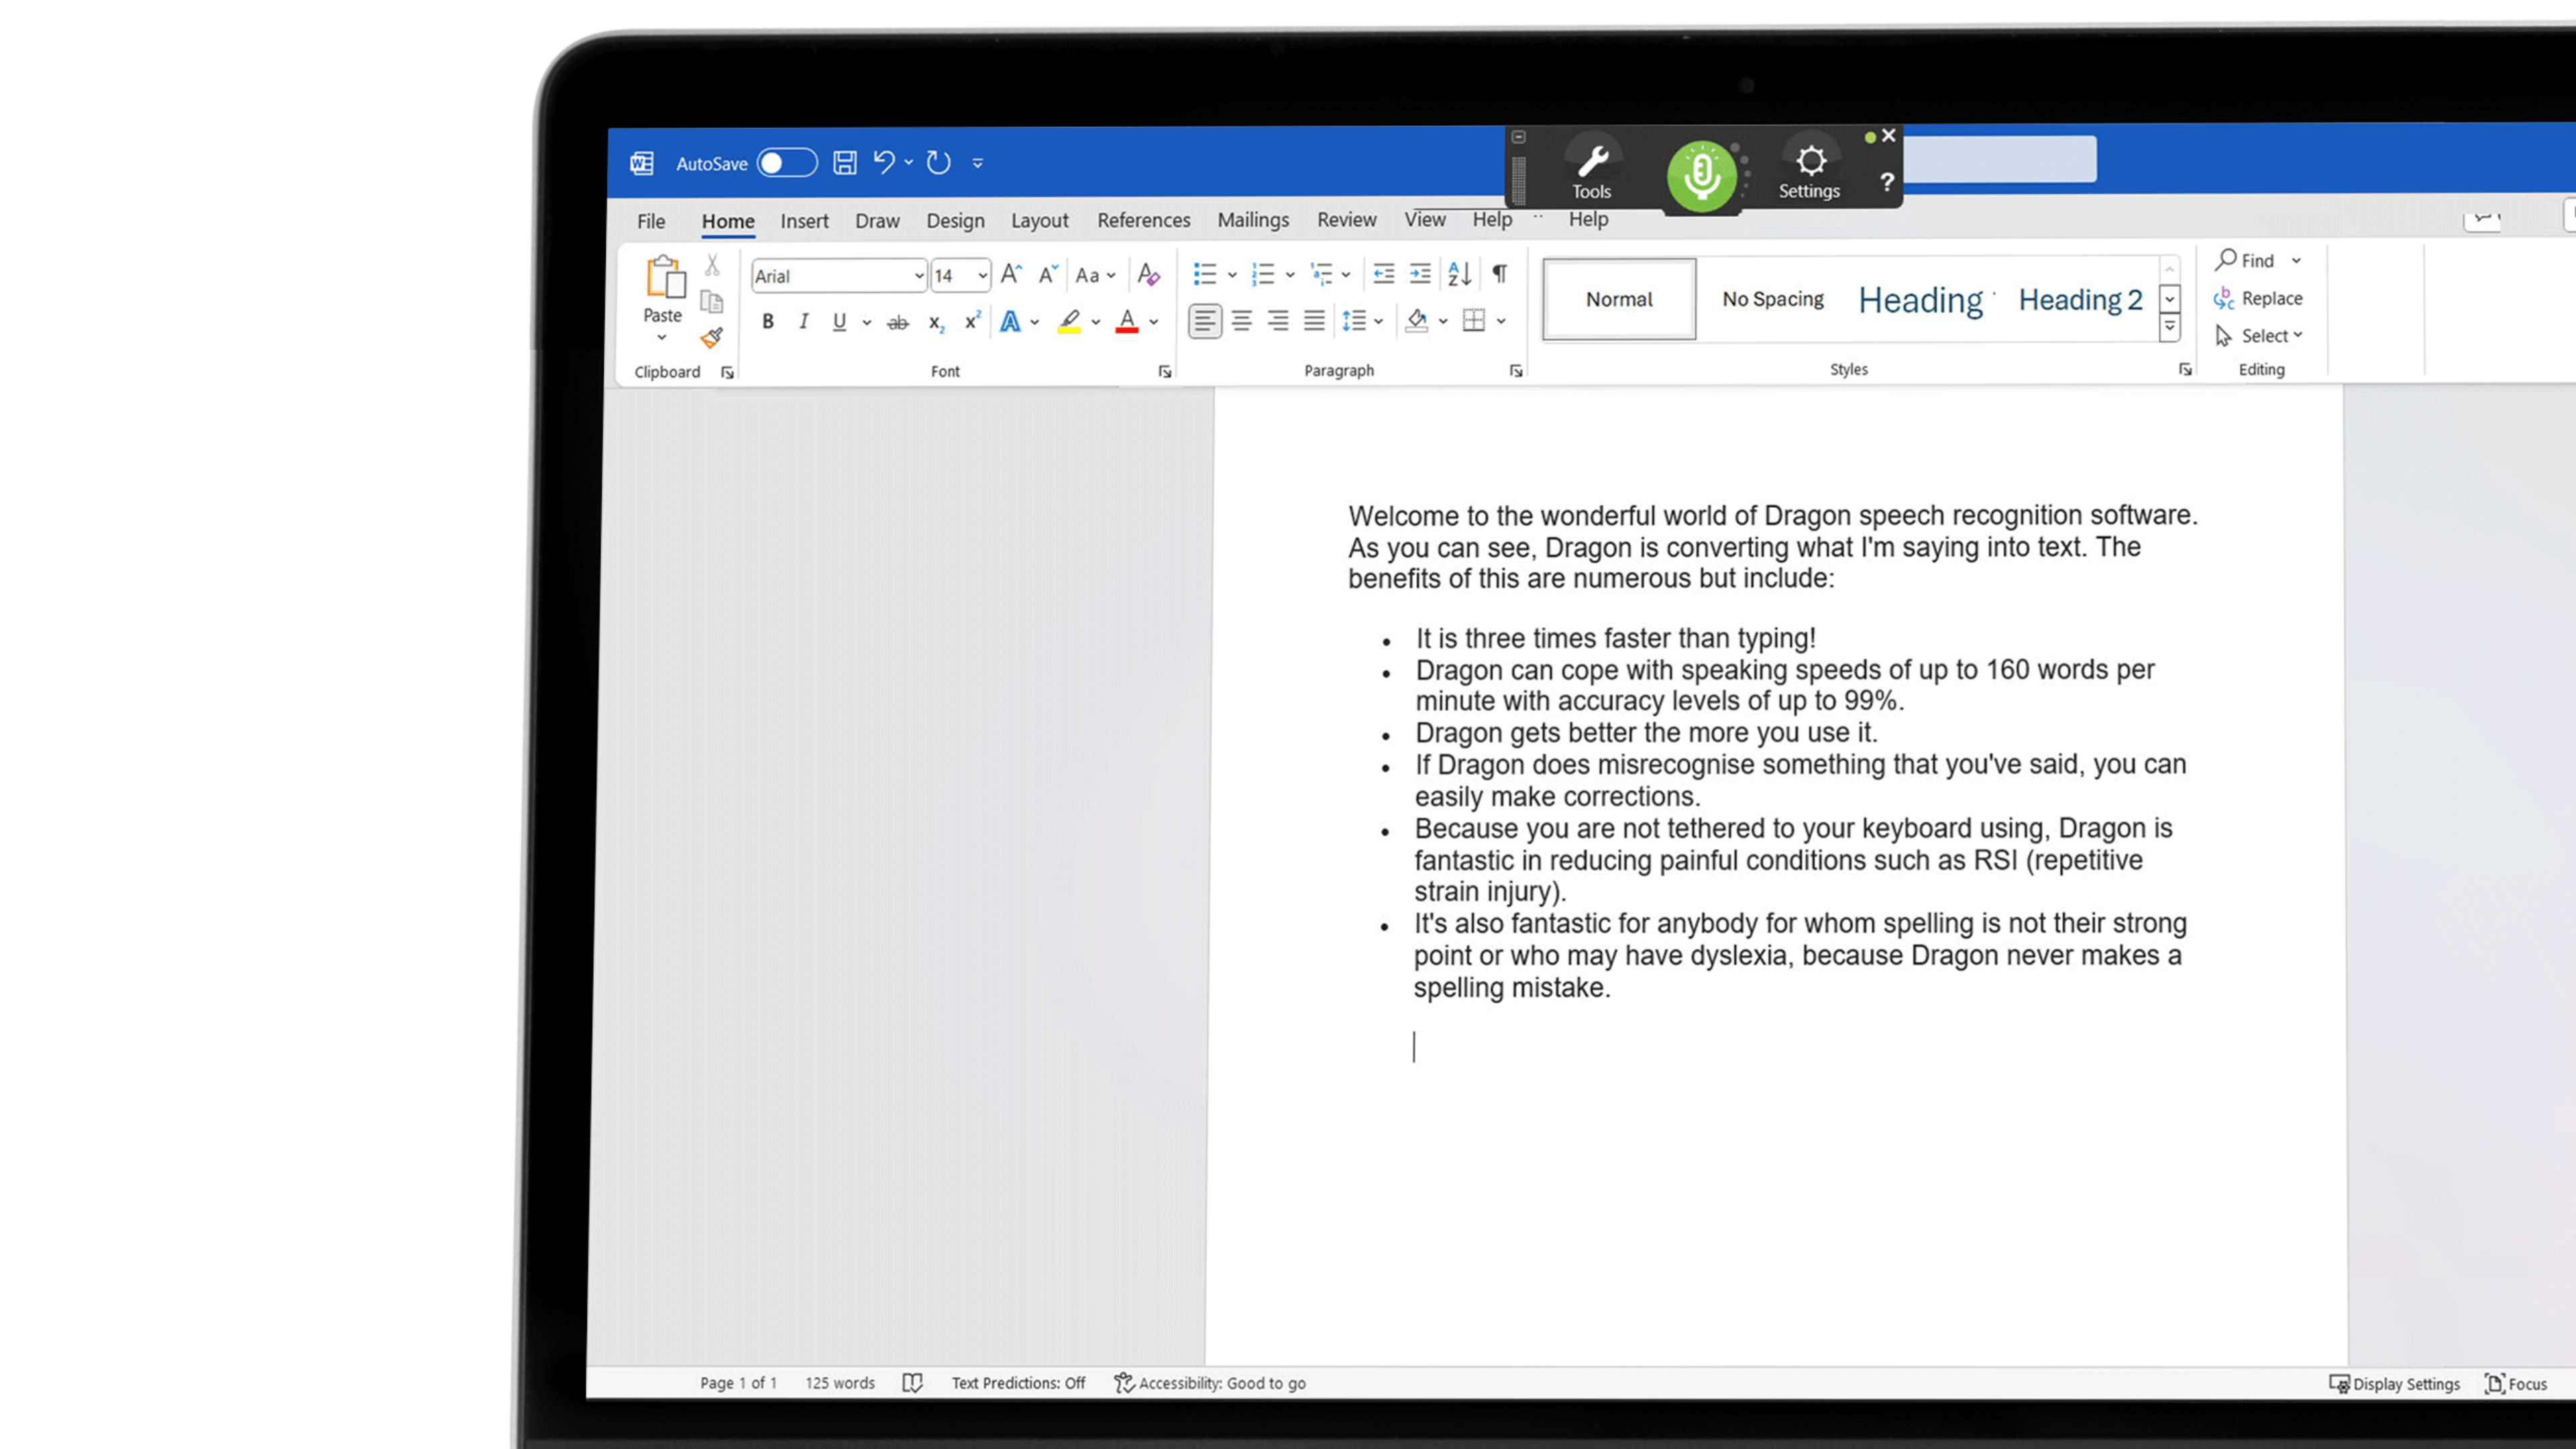
Task: Click the title bar search box
Action: pos(1999,159)
